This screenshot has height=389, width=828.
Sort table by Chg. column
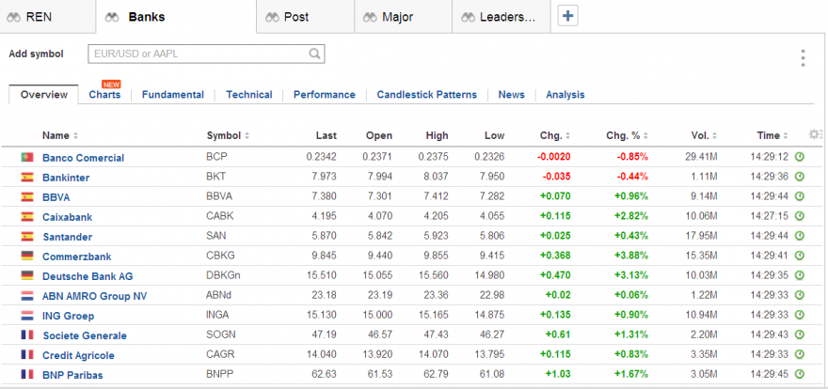(555, 135)
